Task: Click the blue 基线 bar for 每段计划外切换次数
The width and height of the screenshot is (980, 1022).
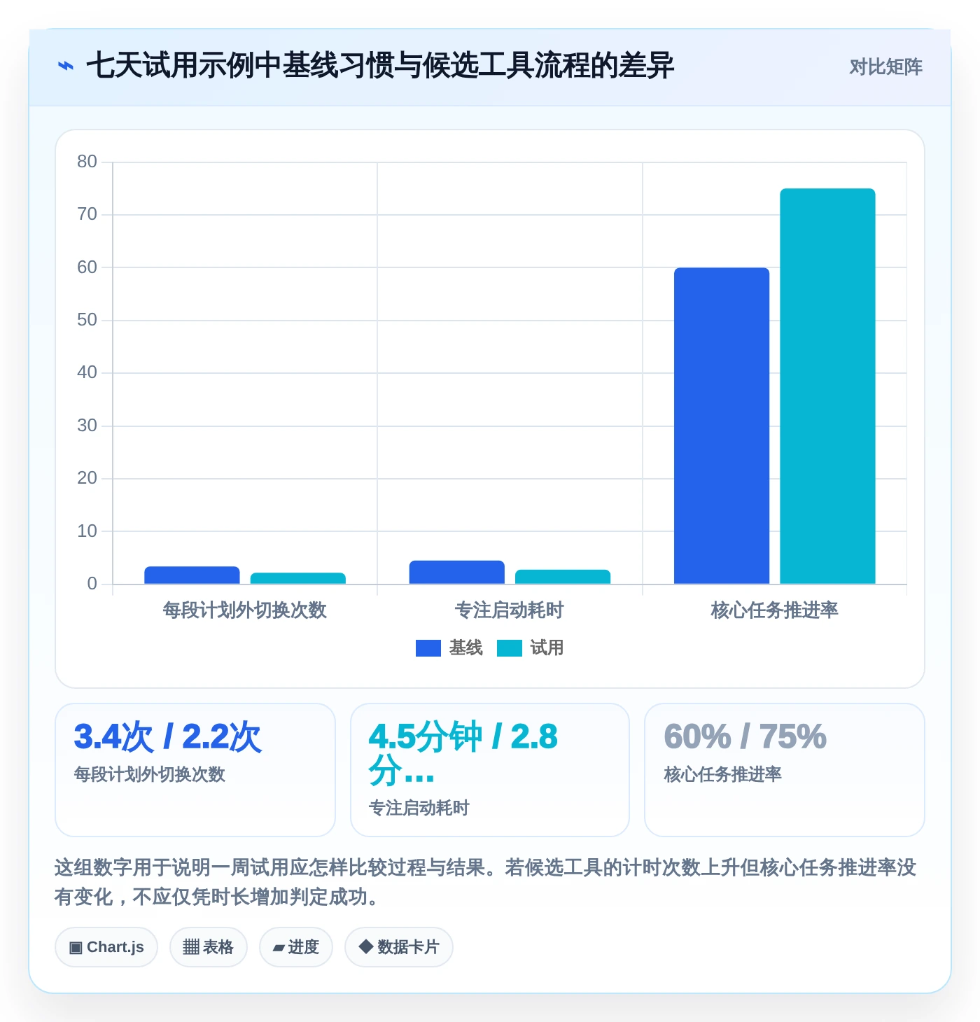Action: tap(192, 575)
